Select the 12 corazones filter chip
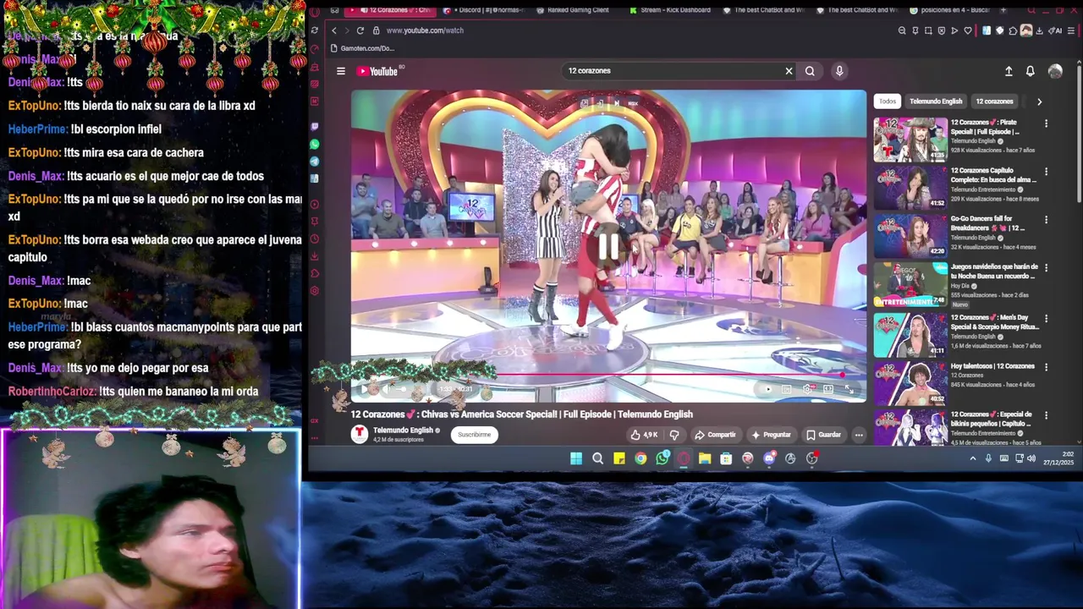The image size is (1083, 609). pyautogui.click(x=994, y=101)
